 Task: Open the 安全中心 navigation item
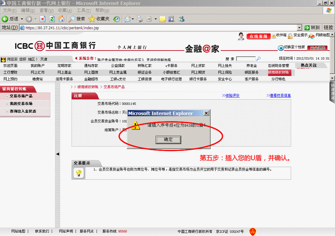pos(225,79)
